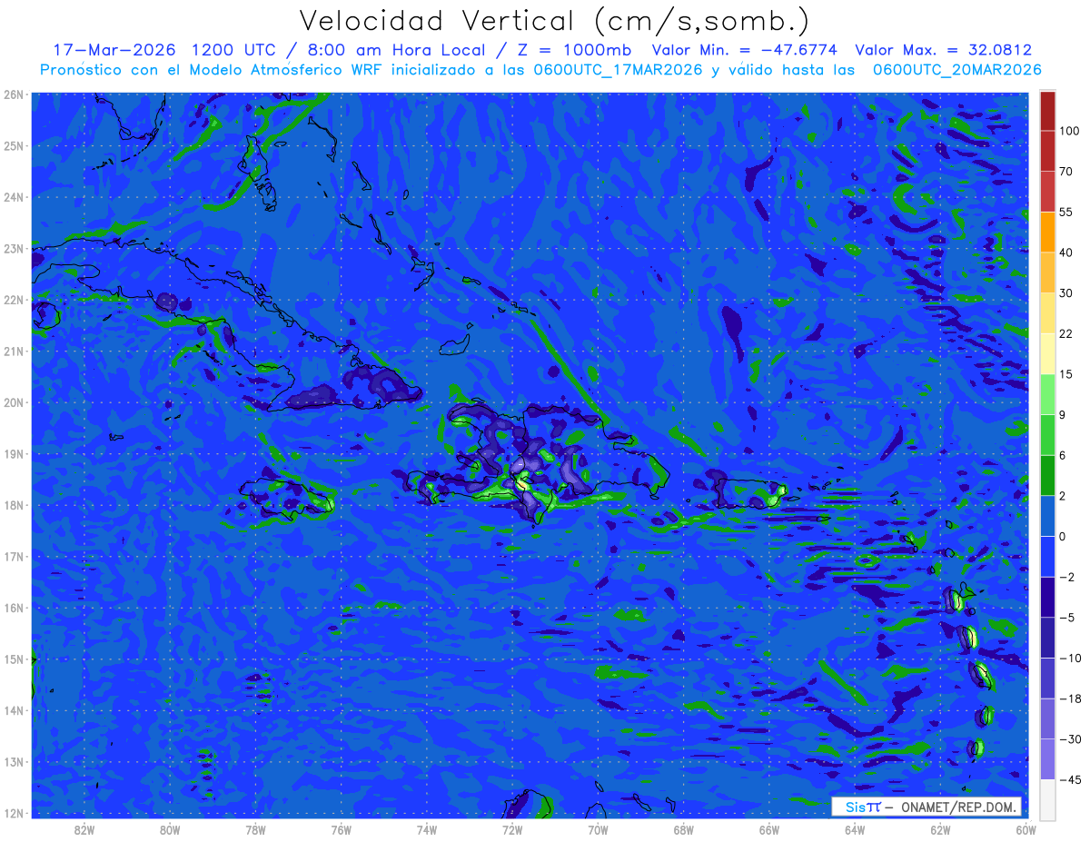Pick the dark green band between 2 and 6
The width and height of the screenshot is (1090, 842).
(1047, 473)
